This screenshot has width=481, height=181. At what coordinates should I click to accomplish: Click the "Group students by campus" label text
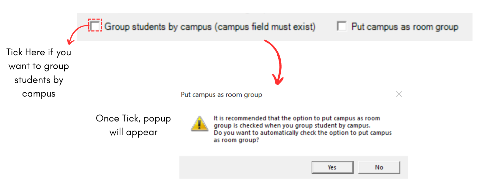coord(158,27)
